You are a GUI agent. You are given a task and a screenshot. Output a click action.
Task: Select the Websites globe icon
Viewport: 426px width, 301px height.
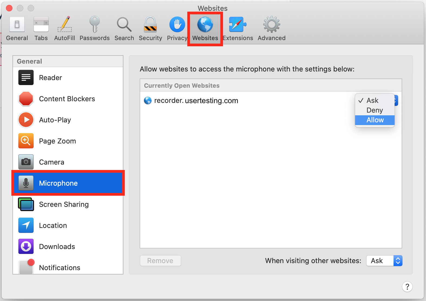(x=205, y=24)
